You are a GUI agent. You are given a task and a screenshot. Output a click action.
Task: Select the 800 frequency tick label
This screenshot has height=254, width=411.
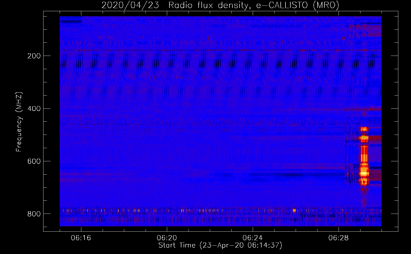pos(34,214)
